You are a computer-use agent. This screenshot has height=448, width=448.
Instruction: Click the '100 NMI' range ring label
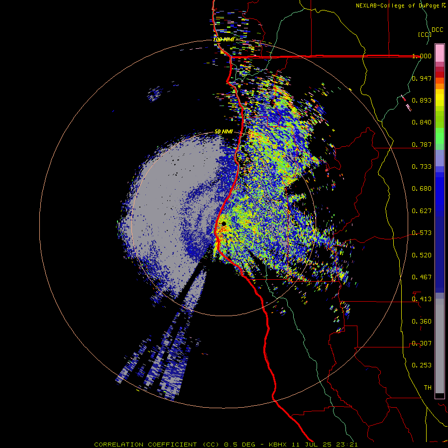pyautogui.click(x=224, y=39)
